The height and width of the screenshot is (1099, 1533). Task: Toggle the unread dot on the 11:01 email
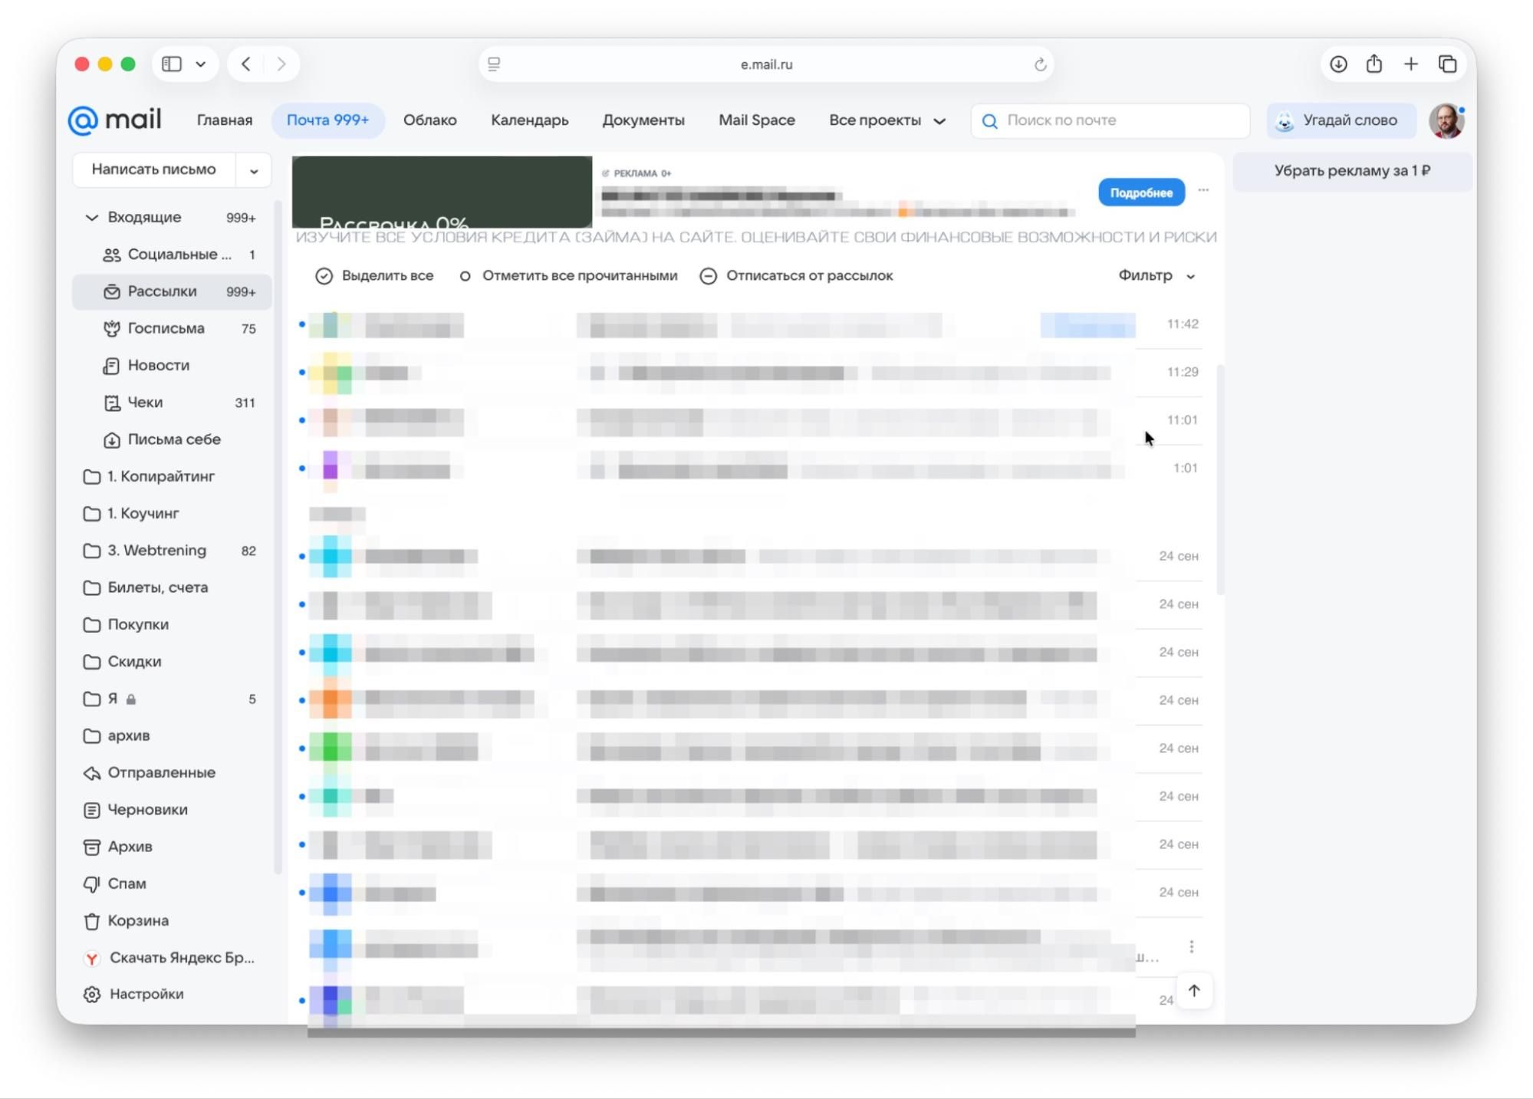point(301,420)
